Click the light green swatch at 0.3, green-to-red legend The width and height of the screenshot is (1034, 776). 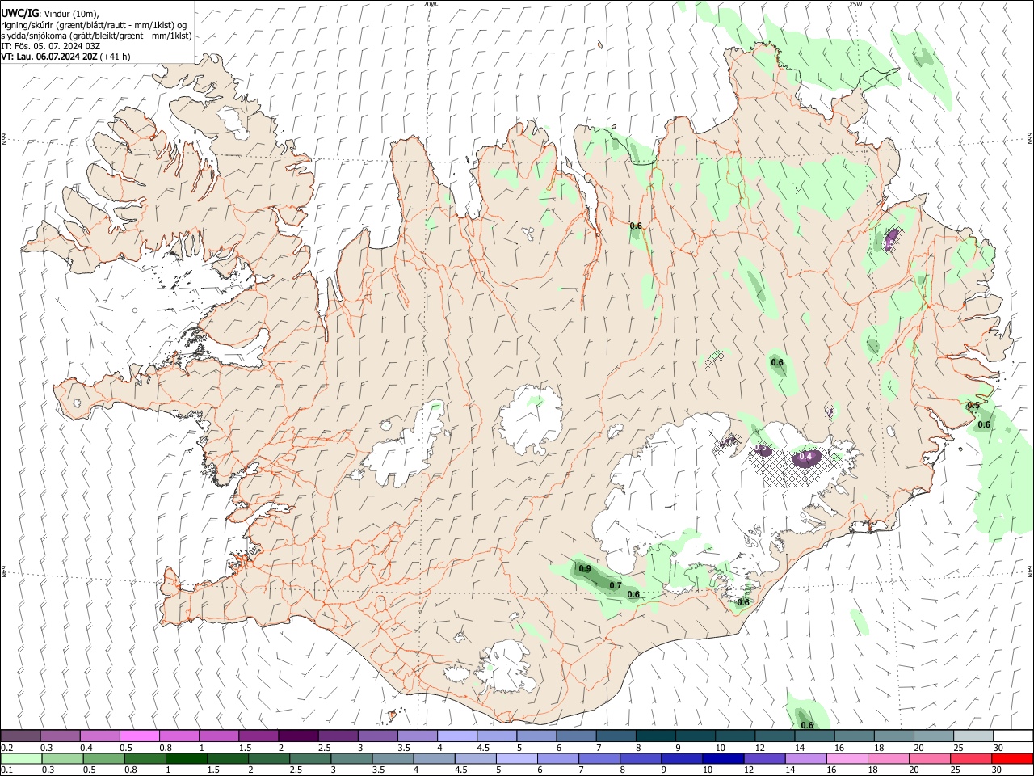(62, 759)
